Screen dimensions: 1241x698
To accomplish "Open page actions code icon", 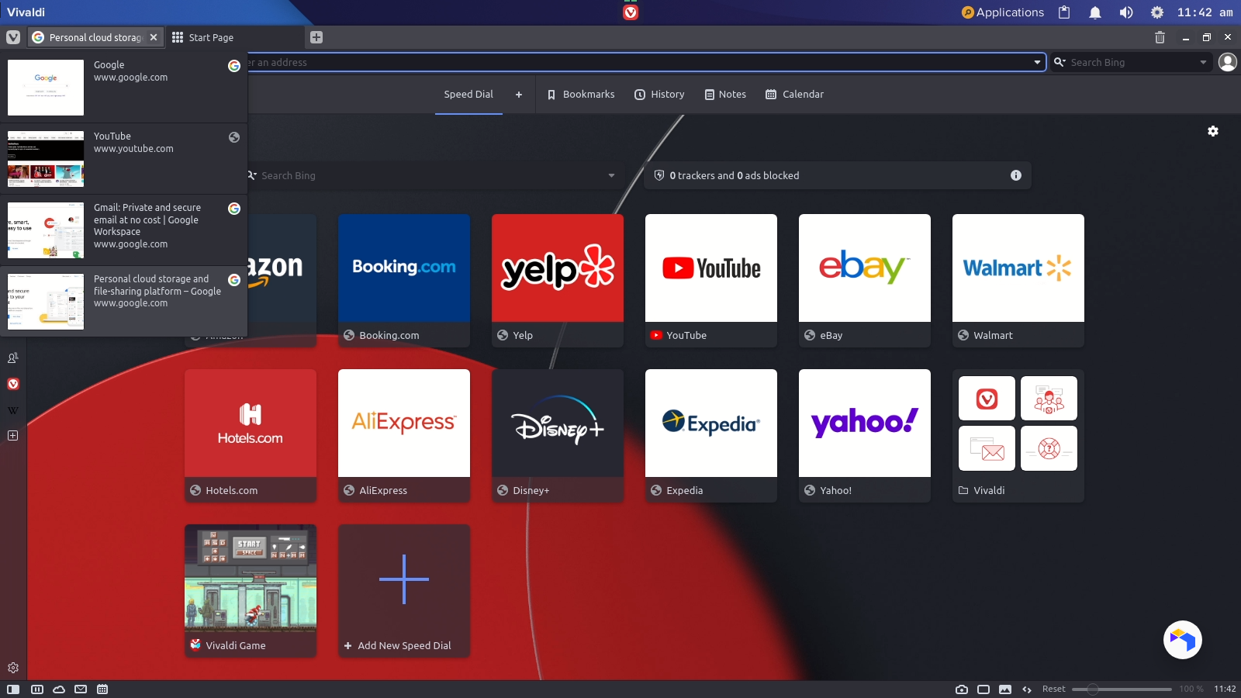I will (1027, 689).
